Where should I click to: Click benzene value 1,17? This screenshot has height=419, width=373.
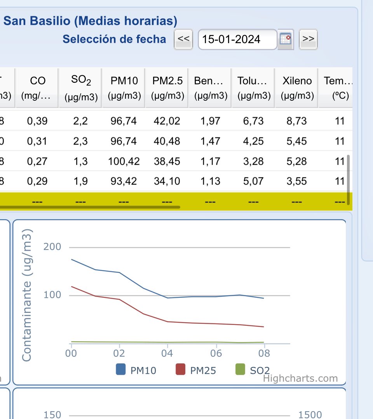coord(210,161)
